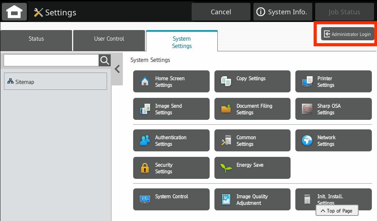Open Printer Settings
377x221 pixels.
(x=333, y=81)
